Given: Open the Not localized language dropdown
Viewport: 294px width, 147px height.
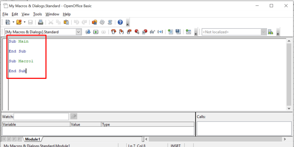Looking at the screenshot, I should (234, 32).
